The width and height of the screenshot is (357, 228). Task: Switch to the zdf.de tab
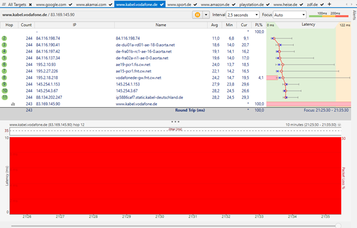coord(312,4)
